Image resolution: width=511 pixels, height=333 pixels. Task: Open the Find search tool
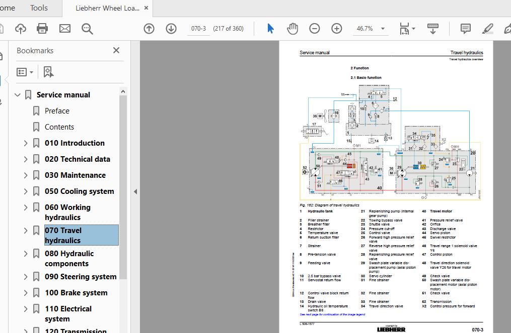coord(87,29)
